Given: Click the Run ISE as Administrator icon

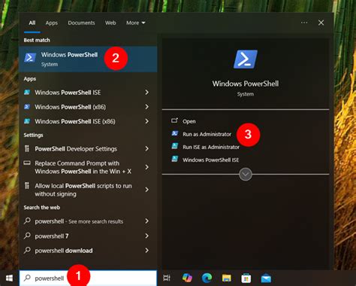Looking at the screenshot, I should pos(175,146).
